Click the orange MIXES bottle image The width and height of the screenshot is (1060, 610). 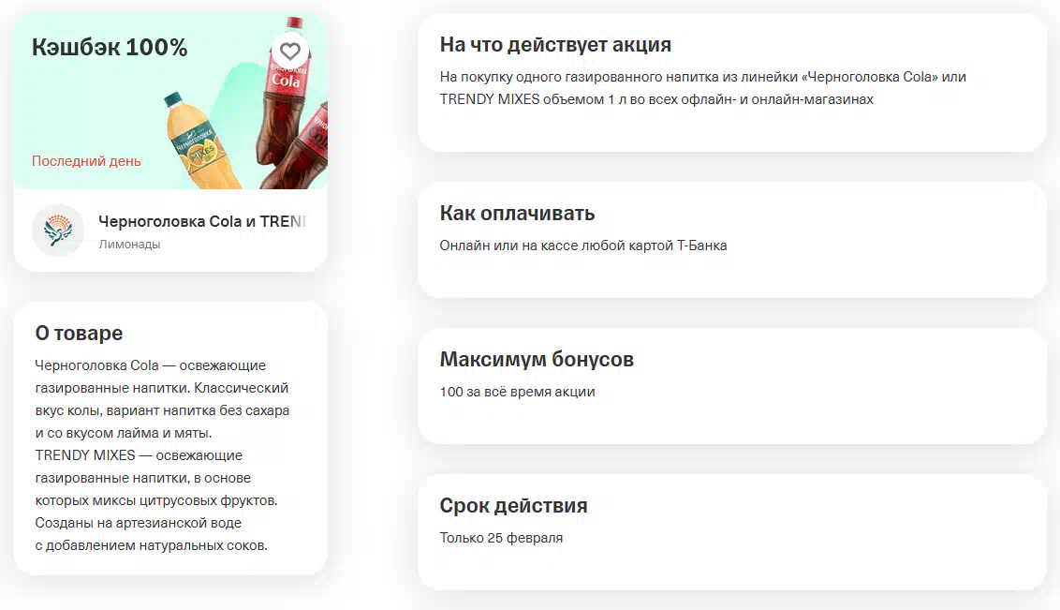[x=199, y=142]
